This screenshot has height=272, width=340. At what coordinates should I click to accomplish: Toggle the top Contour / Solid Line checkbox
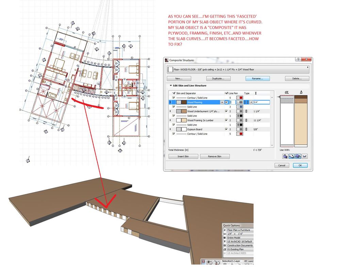pyautogui.click(x=174, y=98)
